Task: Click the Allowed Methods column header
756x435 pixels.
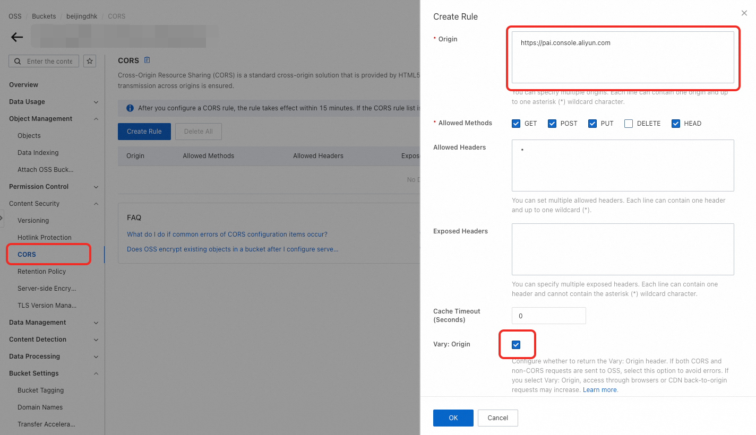Action: tap(209, 156)
